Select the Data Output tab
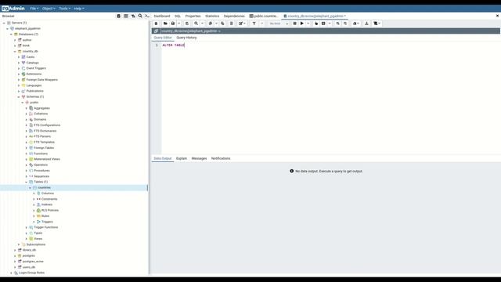501x282 pixels. tap(163, 158)
